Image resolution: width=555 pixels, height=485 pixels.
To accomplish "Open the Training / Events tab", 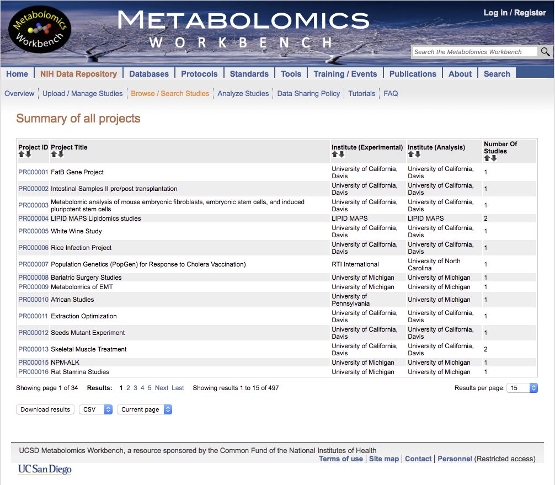I will point(345,73).
